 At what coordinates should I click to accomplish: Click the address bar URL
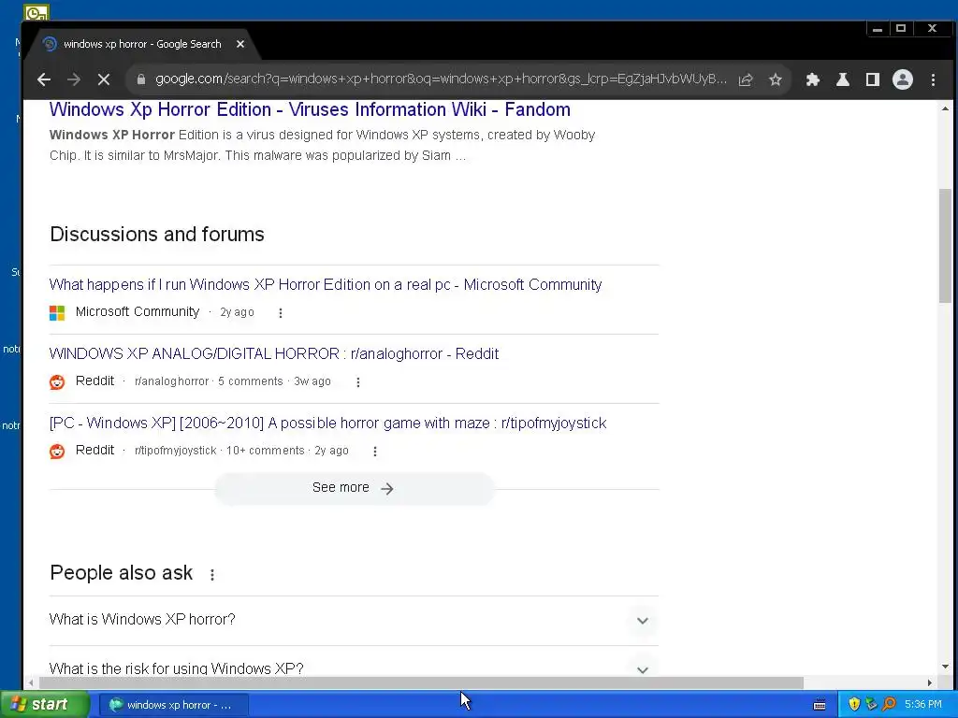[441, 79]
